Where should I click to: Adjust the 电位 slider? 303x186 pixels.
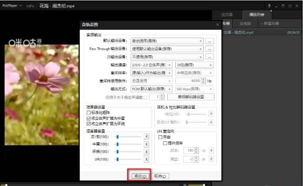tap(196, 114)
